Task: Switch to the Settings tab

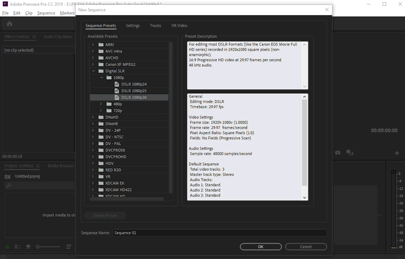Action: coord(133,25)
